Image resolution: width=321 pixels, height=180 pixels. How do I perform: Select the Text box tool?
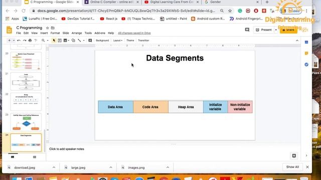[60, 40]
